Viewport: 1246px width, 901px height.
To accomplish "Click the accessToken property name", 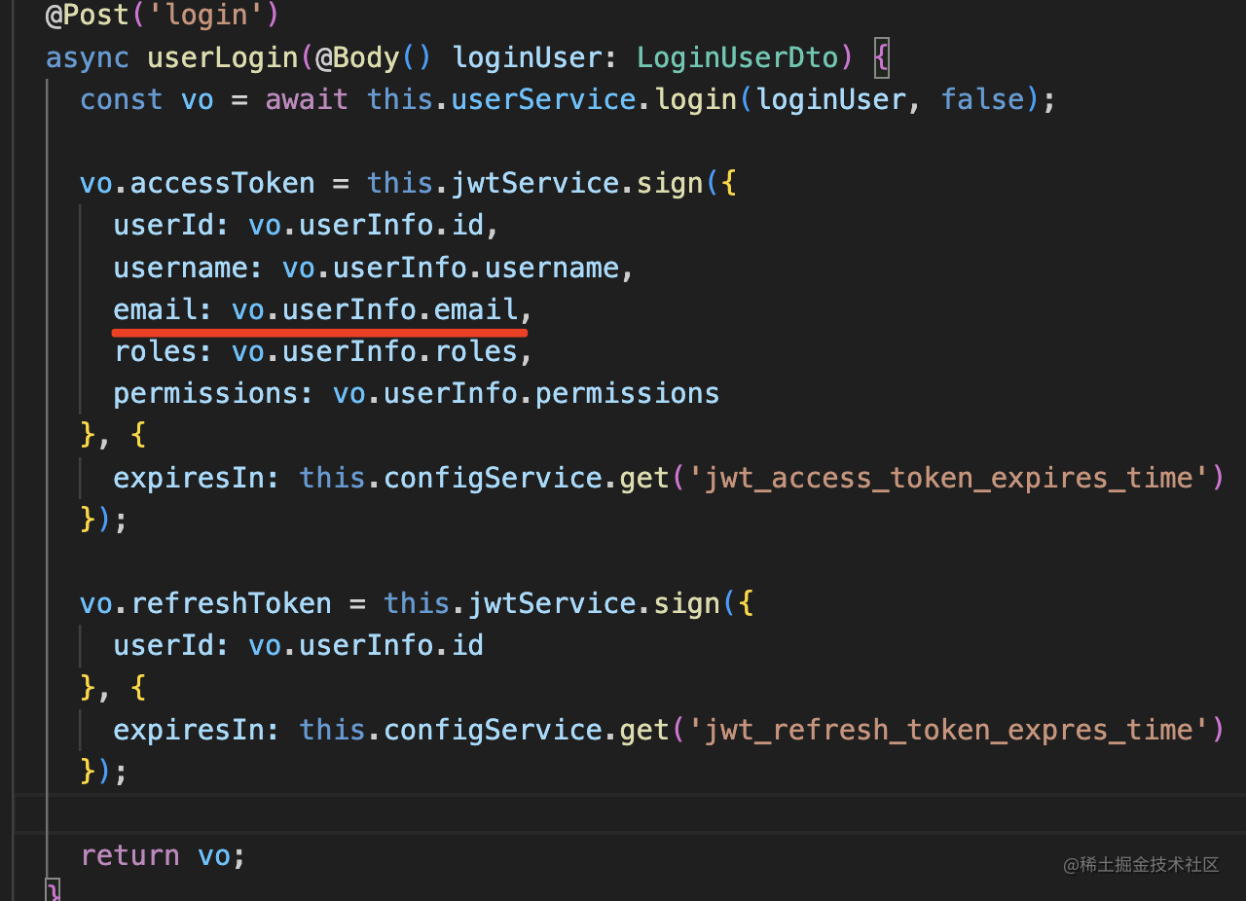I will point(223,183).
